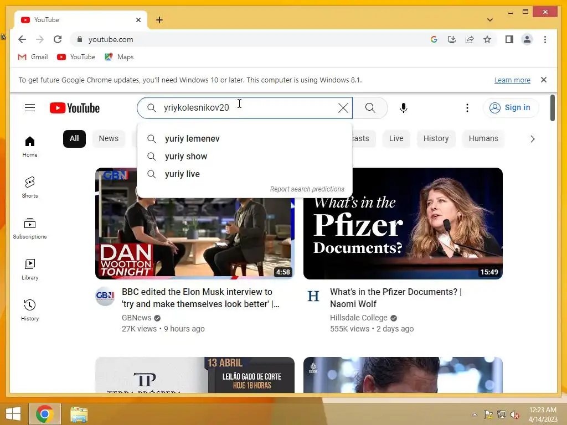Open the Maps bookmark
Viewport: 567px width, 425px height.
coord(119,57)
